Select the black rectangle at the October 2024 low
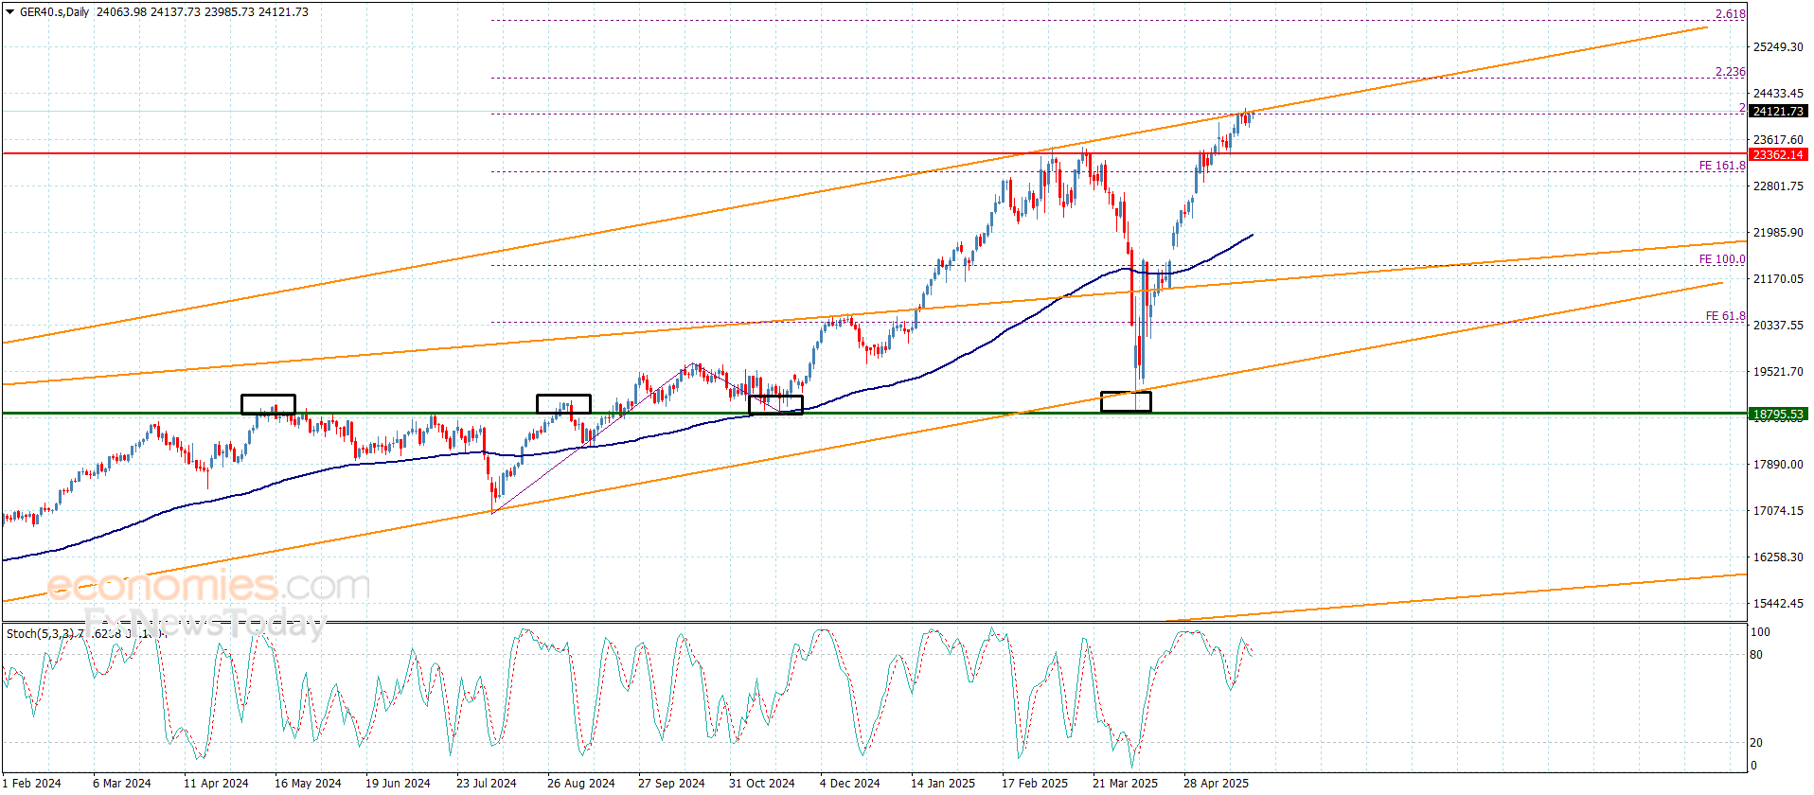The width and height of the screenshot is (1814, 795). 775,405
